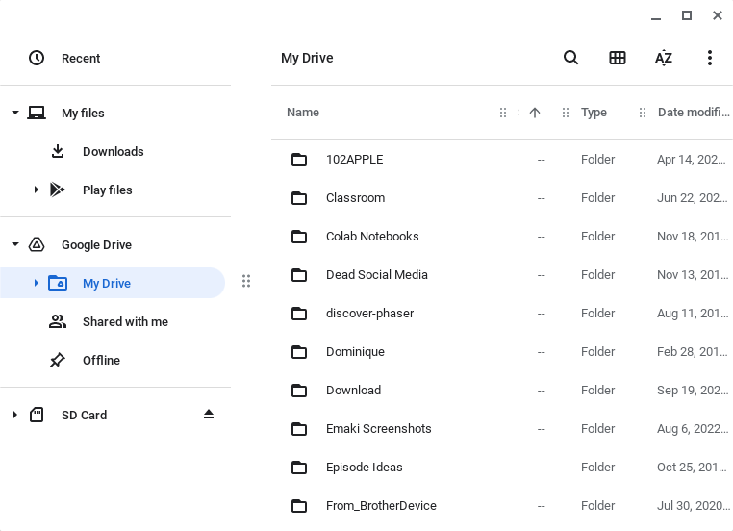This screenshot has height=531, width=733.
Task: Switch to thumbnail grid view
Action: click(617, 58)
